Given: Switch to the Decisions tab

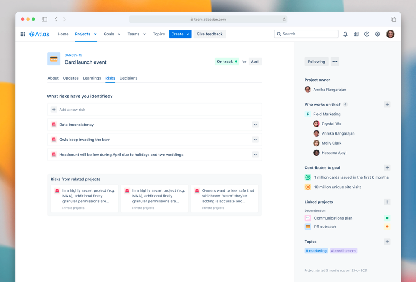Looking at the screenshot, I should click(x=128, y=78).
